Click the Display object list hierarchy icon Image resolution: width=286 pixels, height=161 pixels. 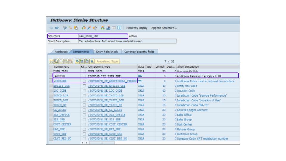[x=102, y=28]
